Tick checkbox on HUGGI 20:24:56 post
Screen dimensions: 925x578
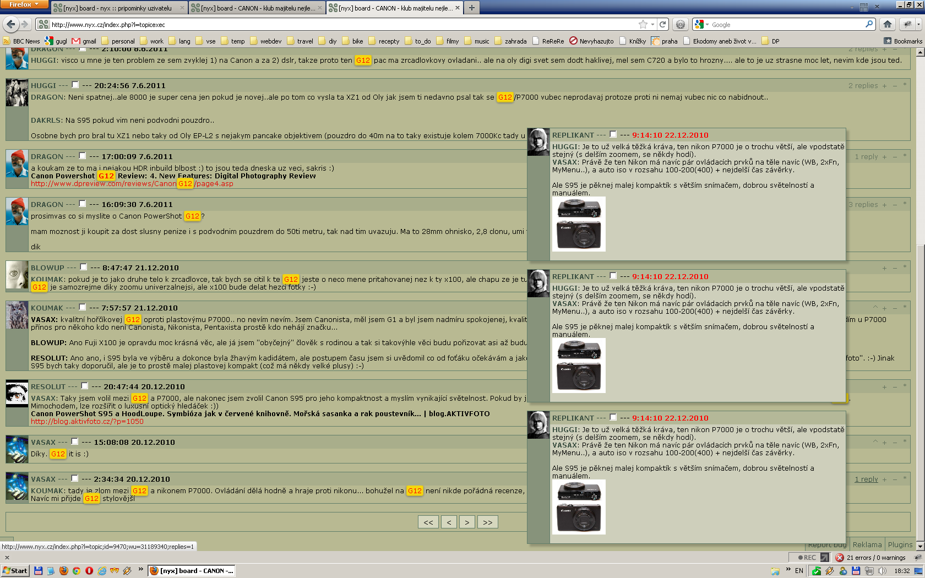pyautogui.click(x=75, y=85)
